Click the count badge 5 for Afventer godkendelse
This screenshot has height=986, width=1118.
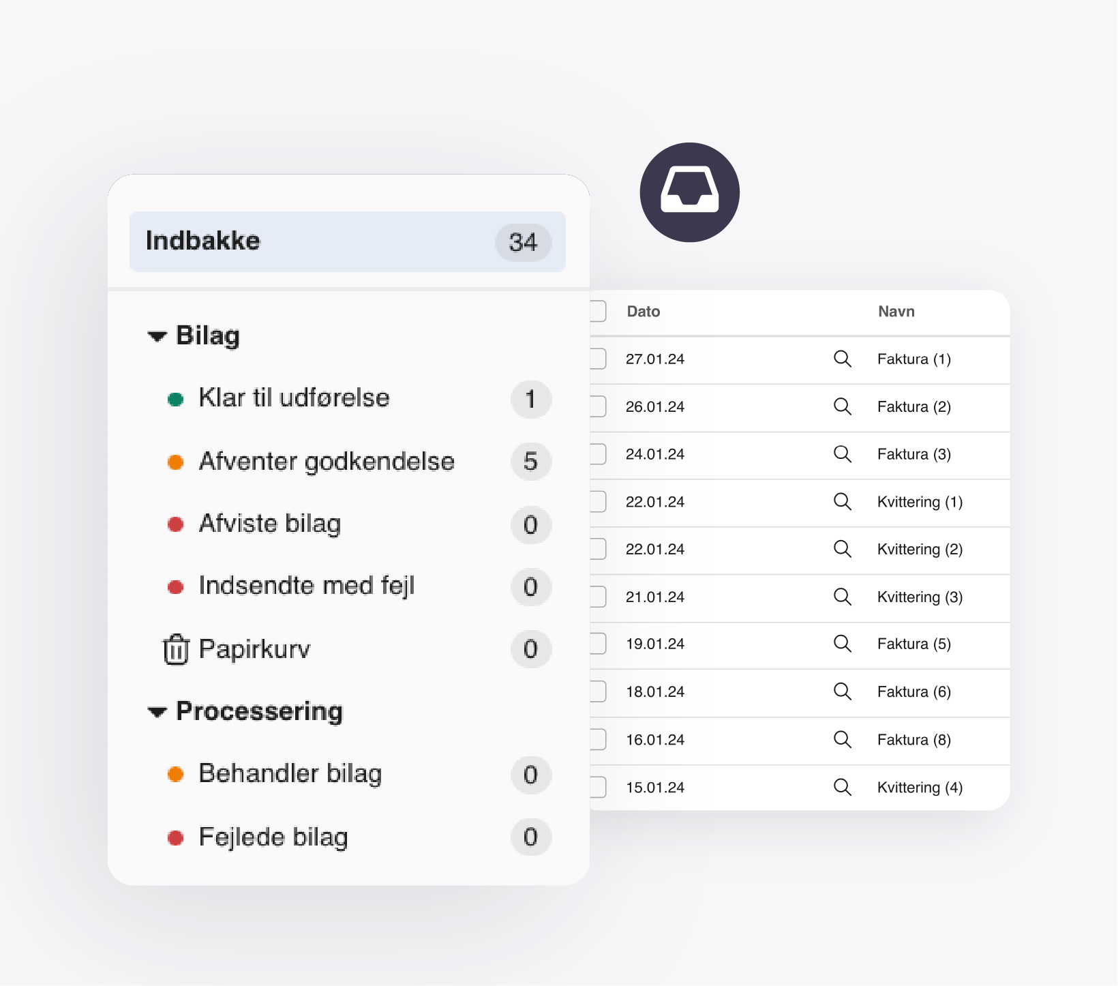click(x=531, y=462)
